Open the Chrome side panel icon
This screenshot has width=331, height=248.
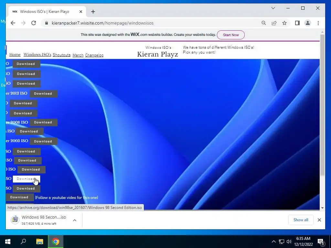(297, 23)
